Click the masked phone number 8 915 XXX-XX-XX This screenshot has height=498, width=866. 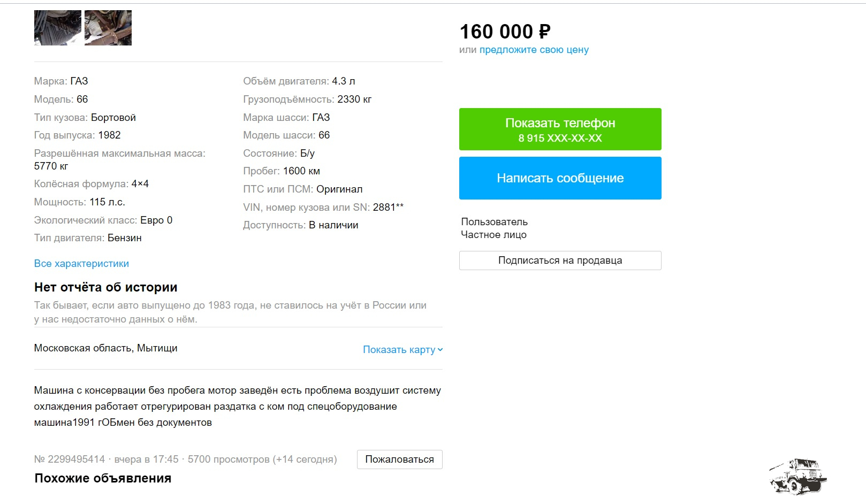[560, 138]
